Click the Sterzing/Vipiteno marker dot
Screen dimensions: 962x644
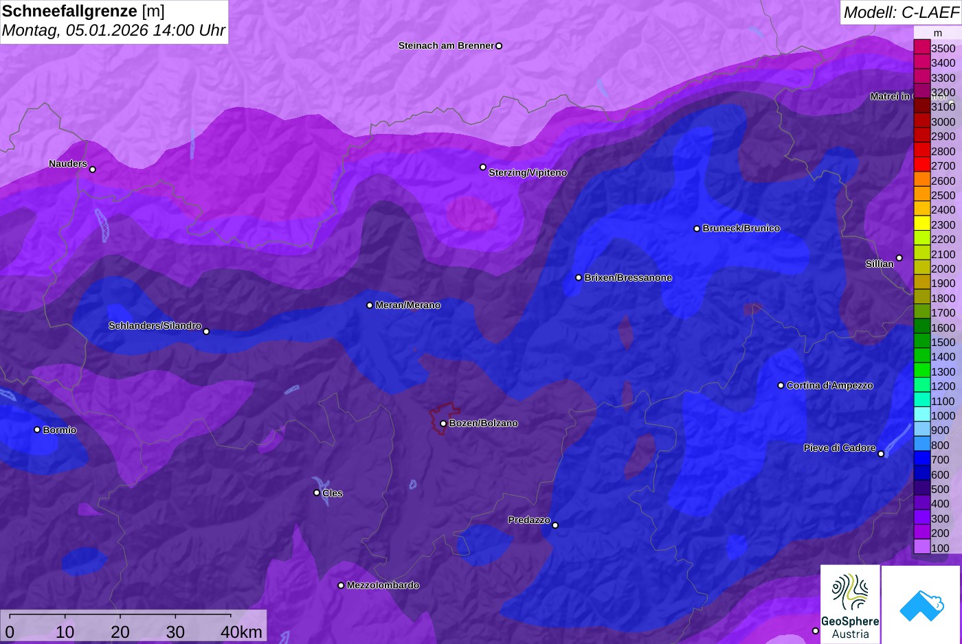[x=483, y=167]
